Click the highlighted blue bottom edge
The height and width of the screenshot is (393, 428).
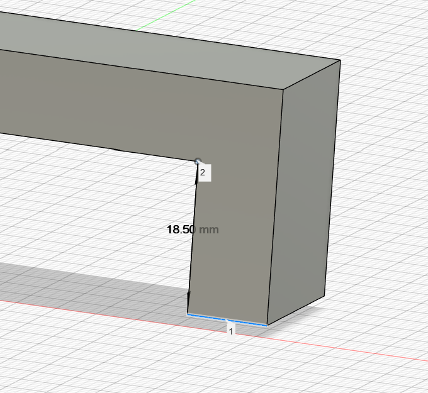227,319
